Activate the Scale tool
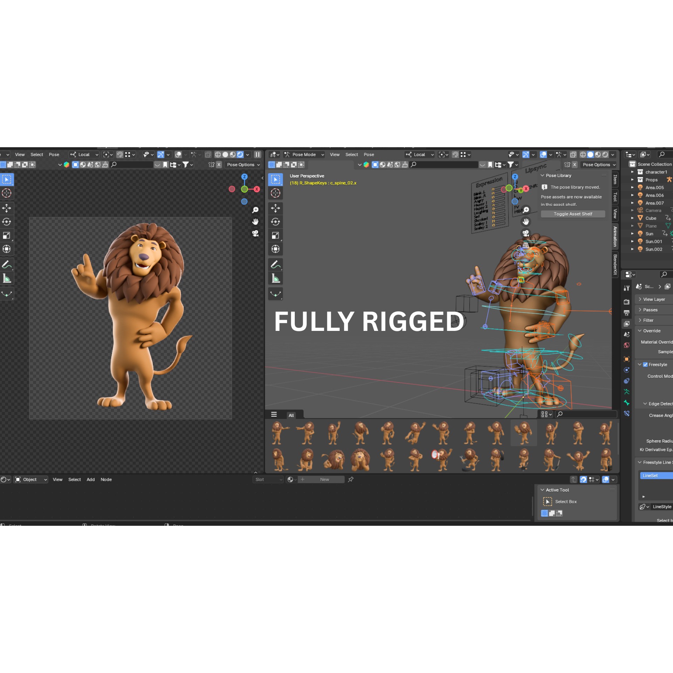The image size is (673, 673). [7, 236]
